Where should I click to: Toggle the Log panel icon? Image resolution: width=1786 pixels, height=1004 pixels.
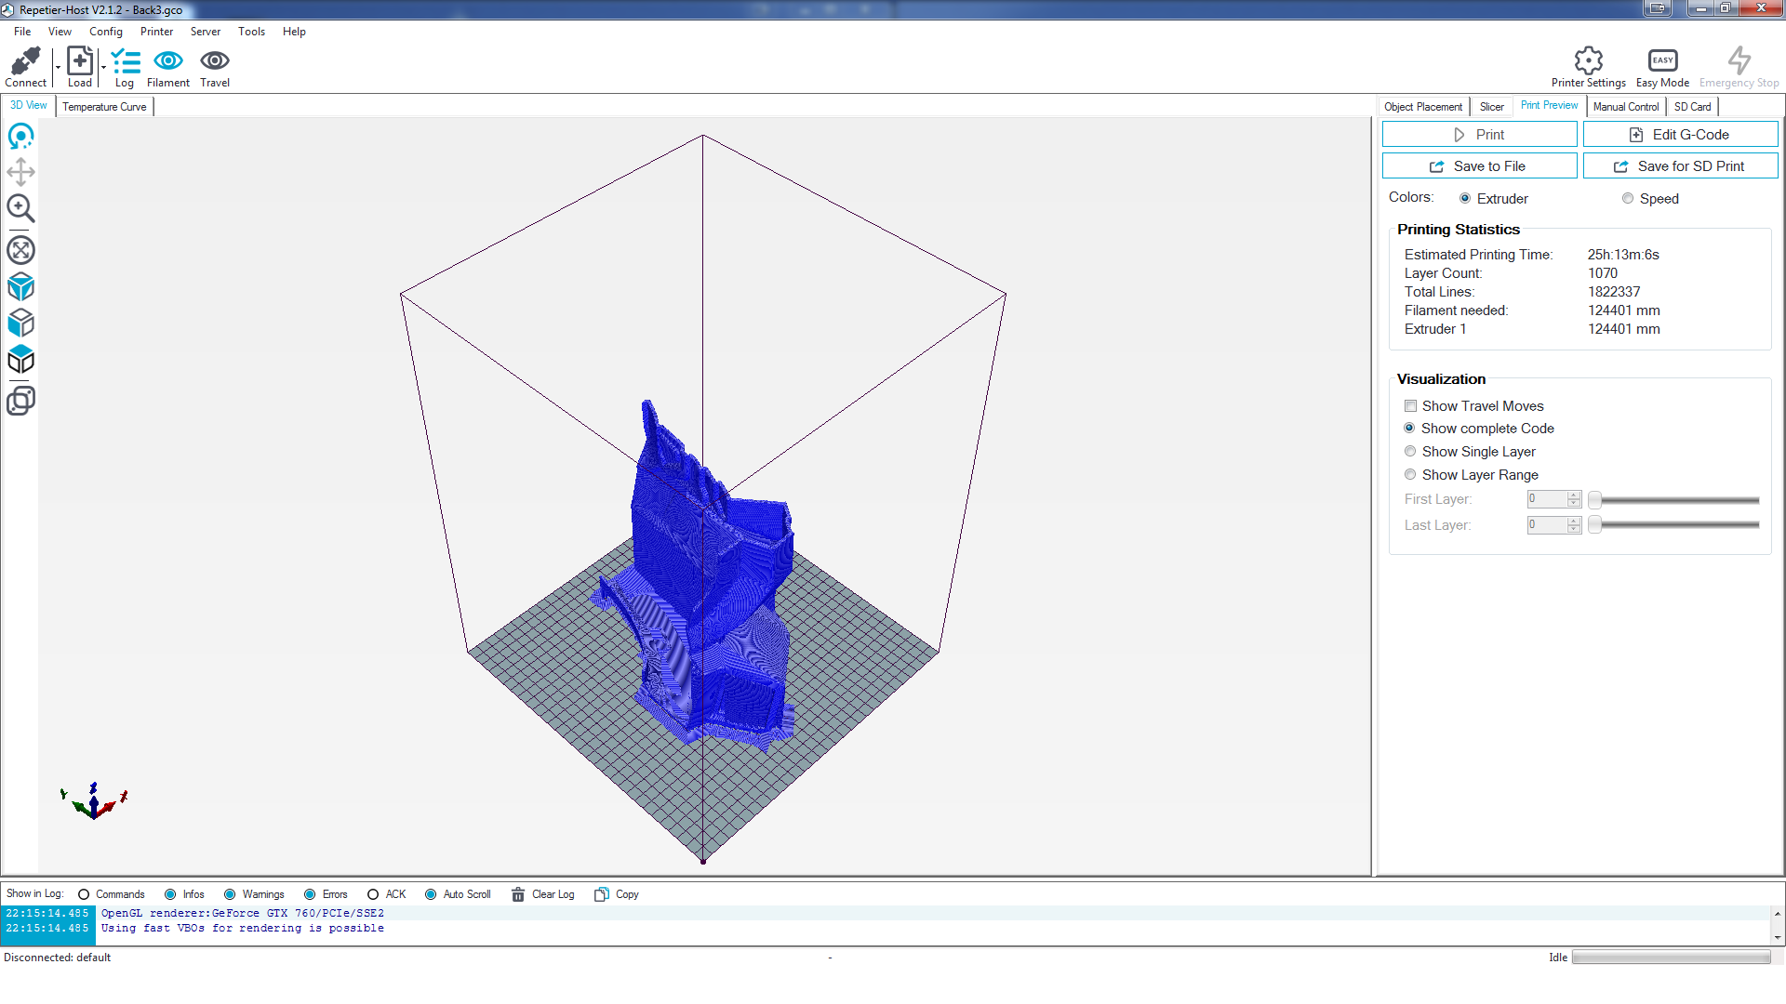(x=125, y=62)
